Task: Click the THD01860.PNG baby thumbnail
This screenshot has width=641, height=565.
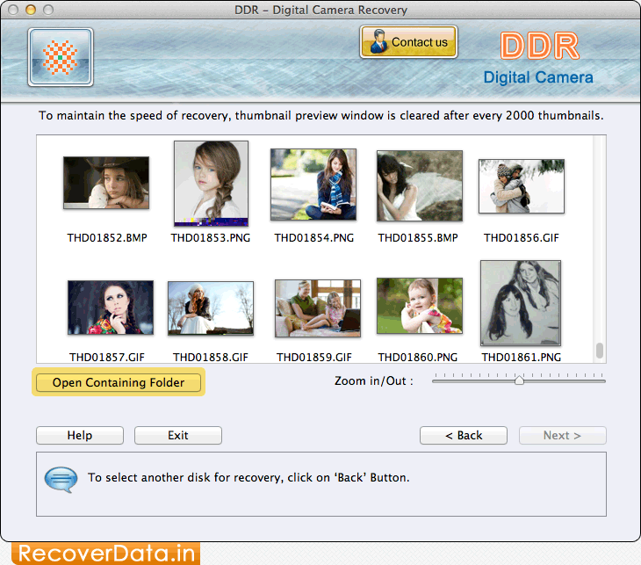Action: 420,306
